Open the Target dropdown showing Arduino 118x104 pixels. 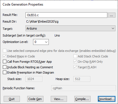70,28
